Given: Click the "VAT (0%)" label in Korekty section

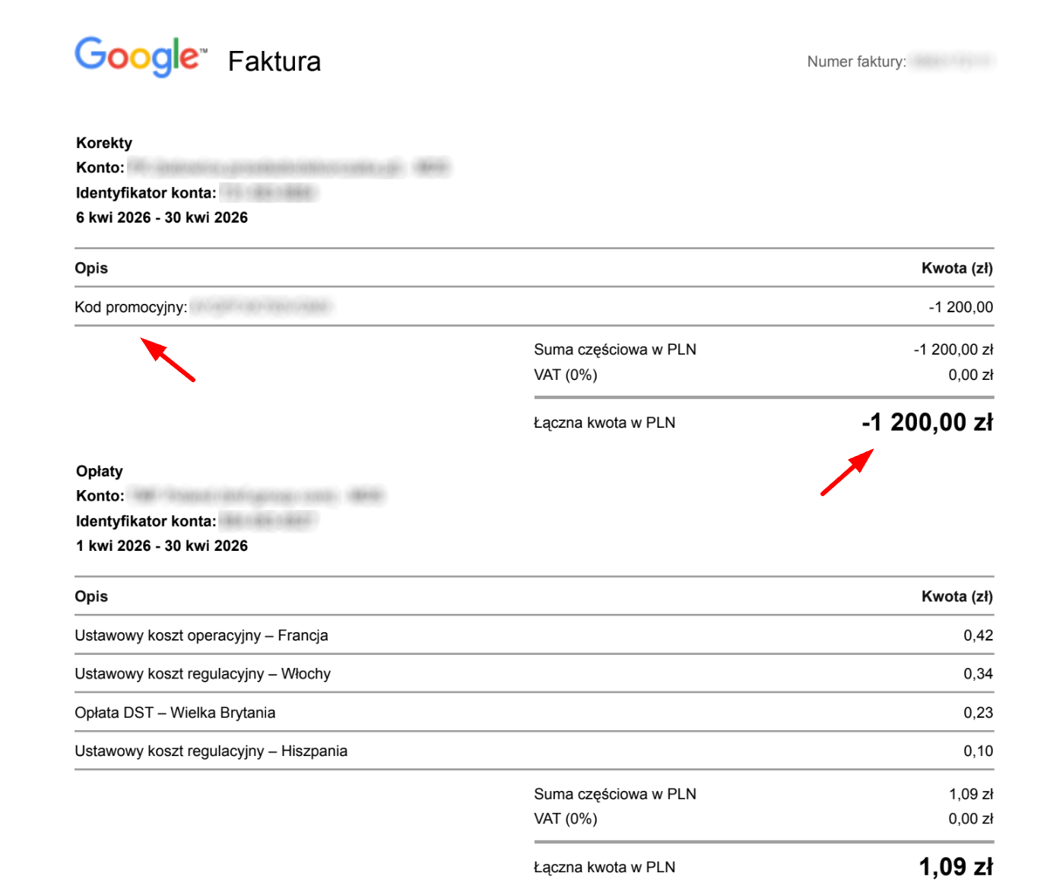Looking at the screenshot, I should 566,375.
